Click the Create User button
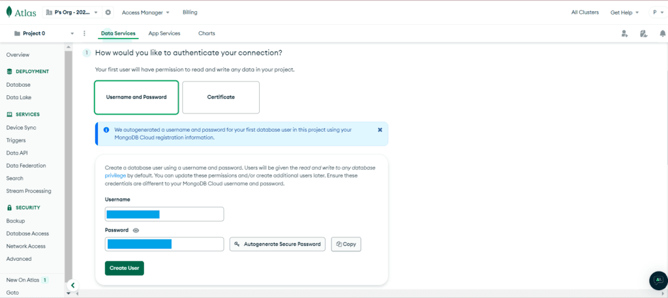The image size is (668, 298). tap(124, 268)
